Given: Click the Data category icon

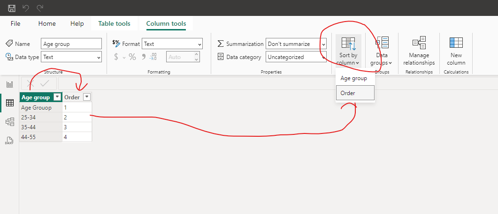Looking at the screenshot, I should tap(221, 57).
